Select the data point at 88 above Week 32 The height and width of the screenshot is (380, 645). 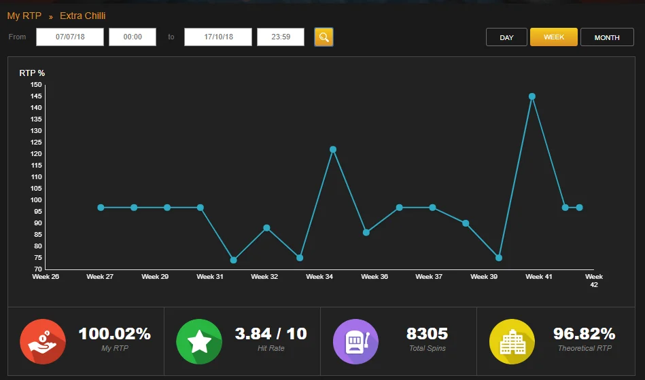[266, 228]
